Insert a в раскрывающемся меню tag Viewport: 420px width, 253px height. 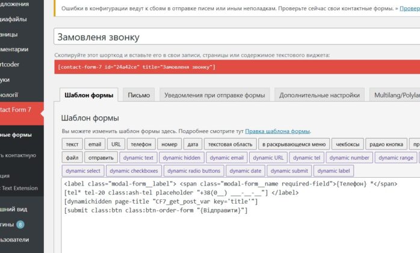(x=294, y=145)
